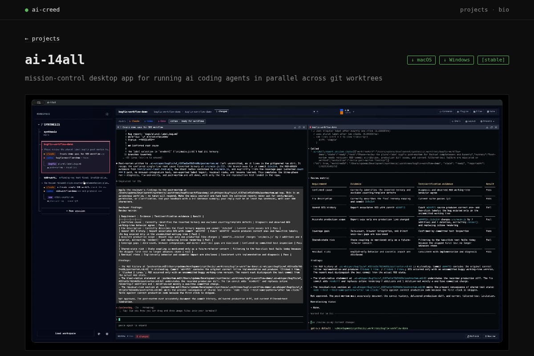
Task: Select the Claude agent tab
Action: 134,121
